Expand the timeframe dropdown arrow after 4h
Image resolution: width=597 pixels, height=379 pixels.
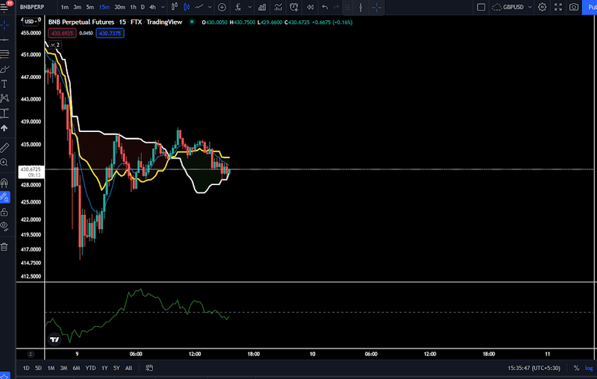click(x=163, y=7)
